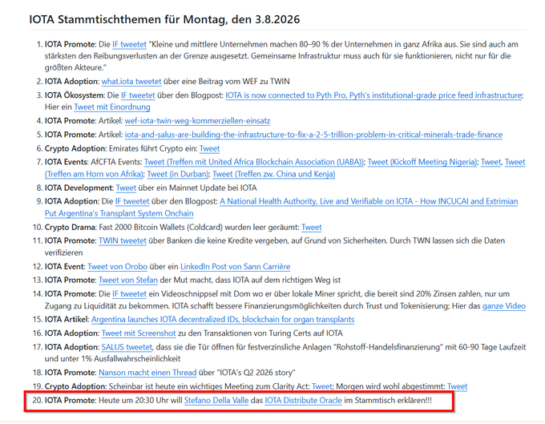
Task: Open the iota-and-salus critical minerals article link
Action: point(313,135)
